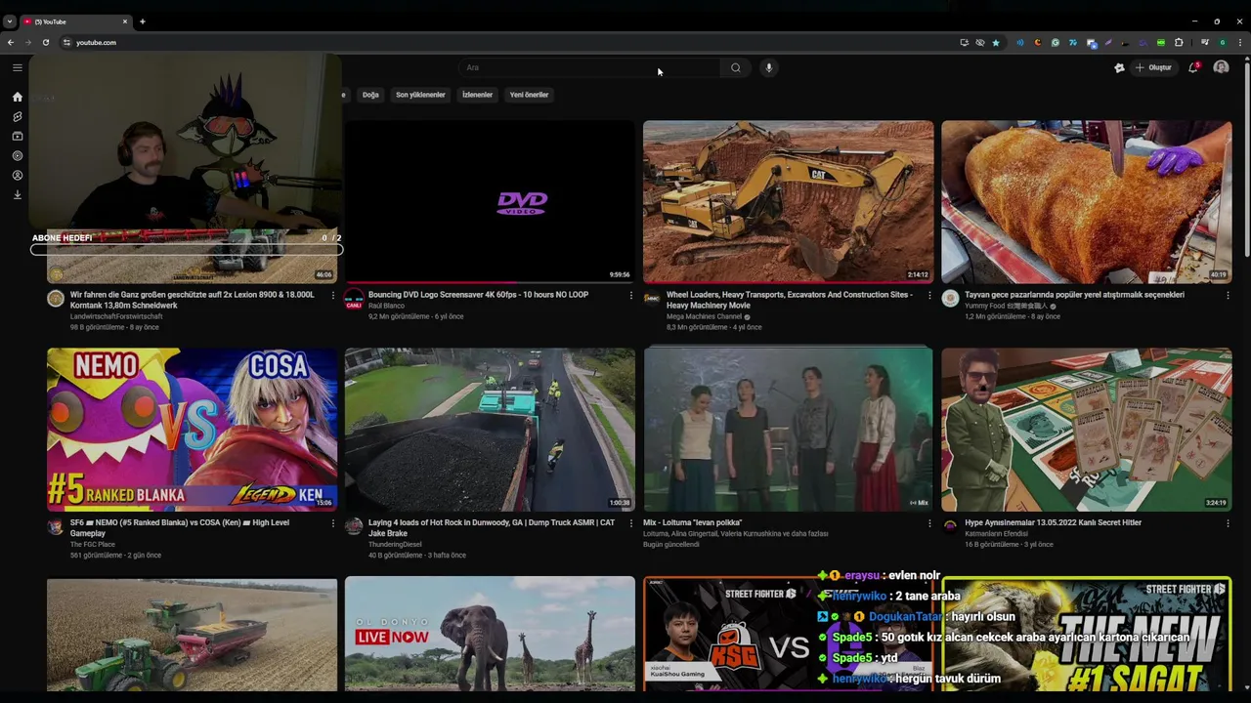Reload the page in the browser
This screenshot has height=703, width=1251.
coord(45,42)
